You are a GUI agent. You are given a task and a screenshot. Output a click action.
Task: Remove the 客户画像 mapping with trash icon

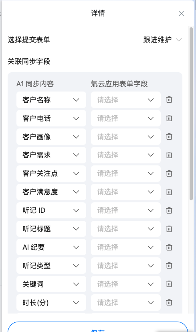(169, 136)
